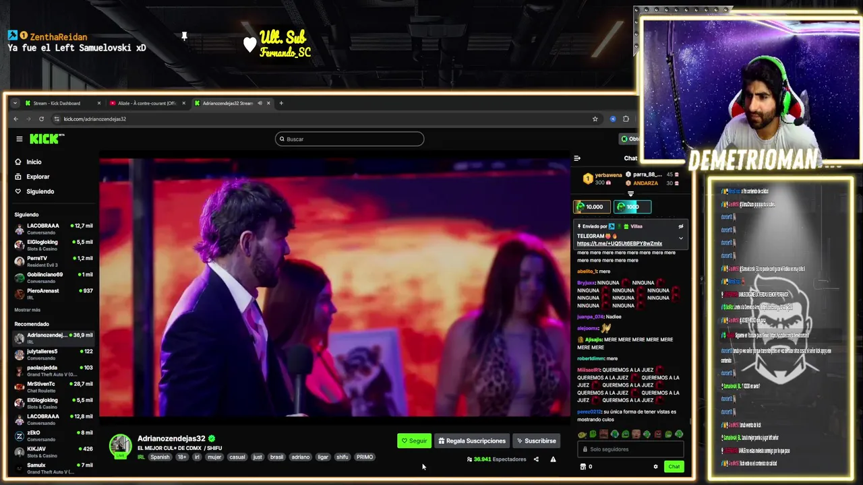This screenshot has width=863, height=485.
Task: Open the pinned t.me Telegram link
Action: [620, 244]
